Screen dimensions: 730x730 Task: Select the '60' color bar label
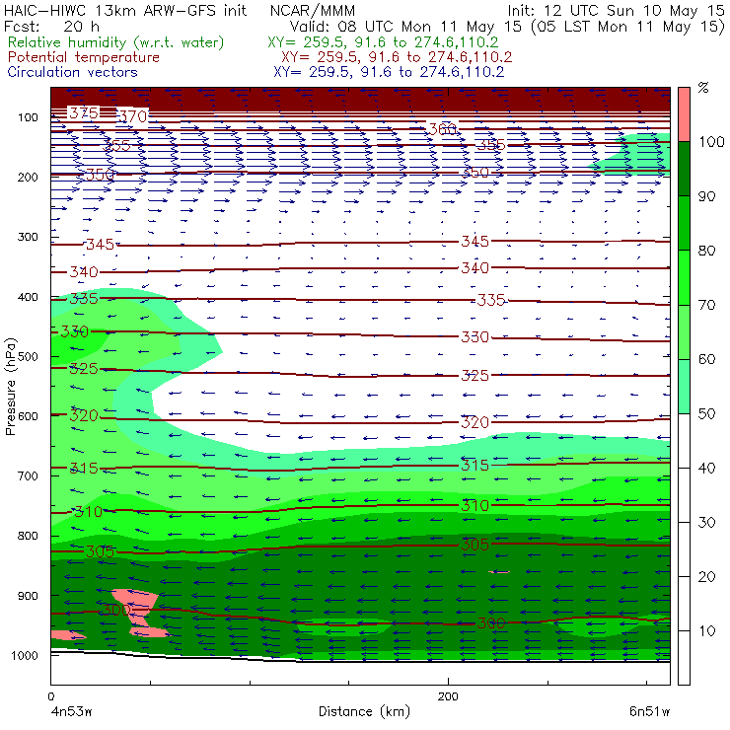[706, 359]
